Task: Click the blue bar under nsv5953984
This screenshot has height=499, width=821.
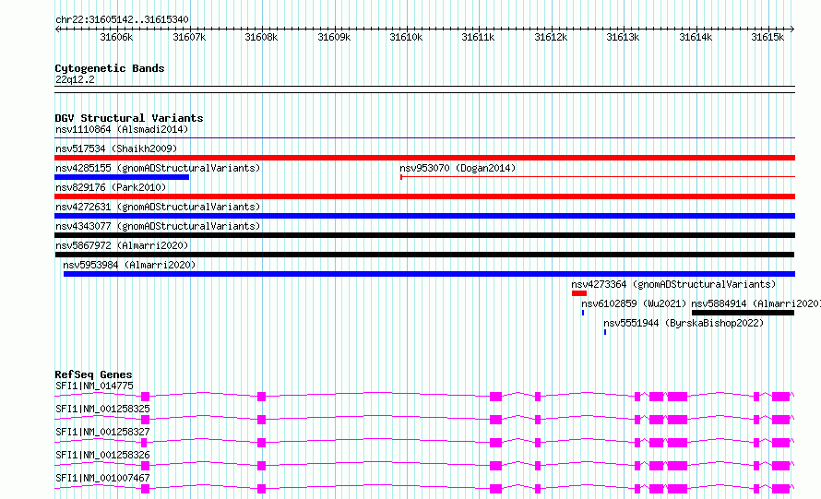Action: (x=429, y=274)
